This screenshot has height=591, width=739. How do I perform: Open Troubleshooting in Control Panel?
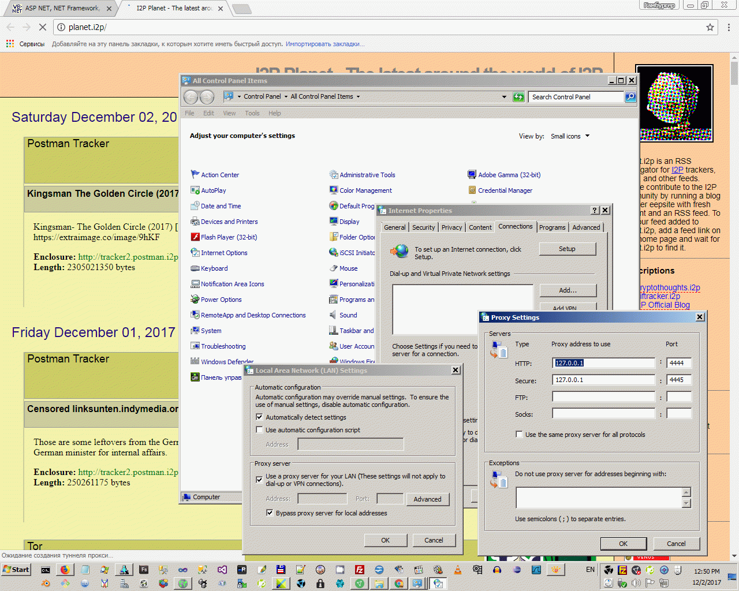[x=218, y=346]
